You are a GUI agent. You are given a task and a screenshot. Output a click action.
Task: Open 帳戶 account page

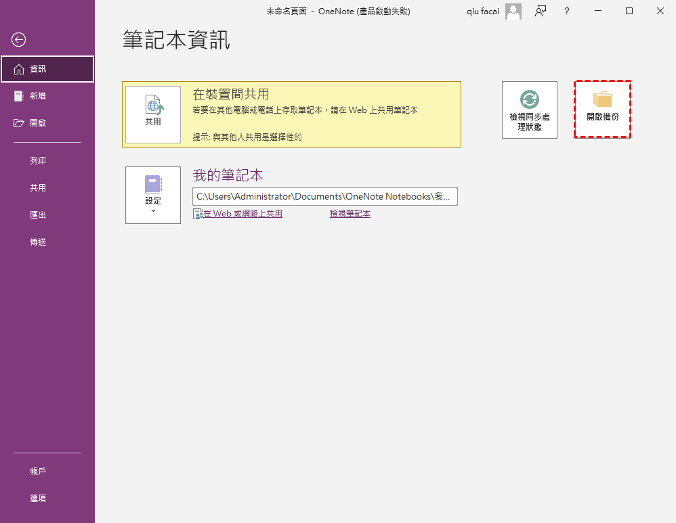[x=47, y=472]
